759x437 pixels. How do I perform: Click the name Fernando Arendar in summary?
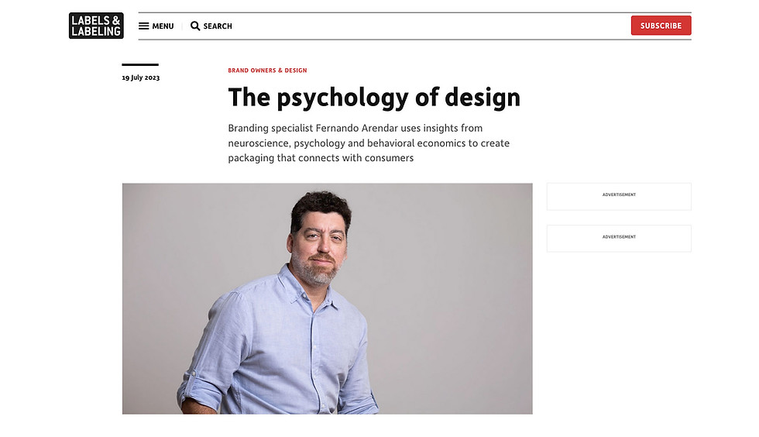(x=357, y=129)
